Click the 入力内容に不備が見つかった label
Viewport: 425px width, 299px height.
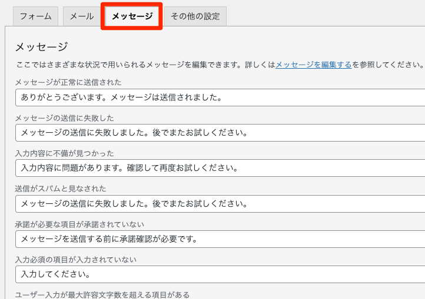64,153
